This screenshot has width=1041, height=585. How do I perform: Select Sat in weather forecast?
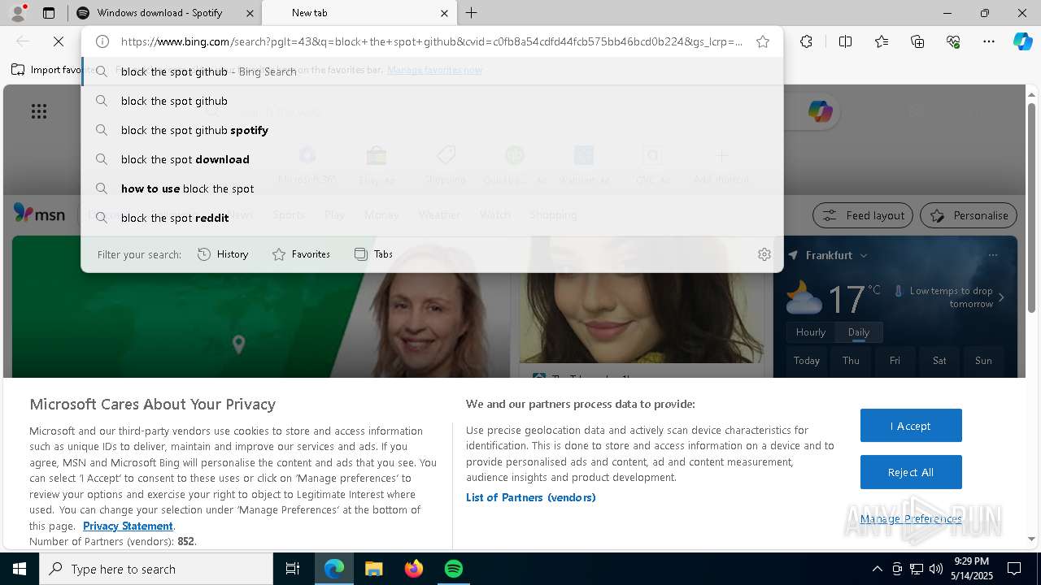pos(939,361)
